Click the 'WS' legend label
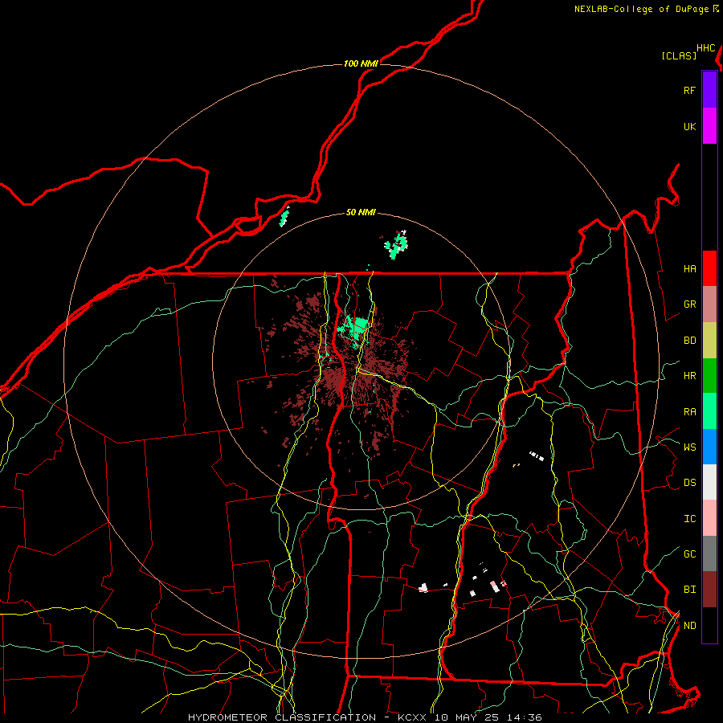723x723 pixels. point(689,447)
